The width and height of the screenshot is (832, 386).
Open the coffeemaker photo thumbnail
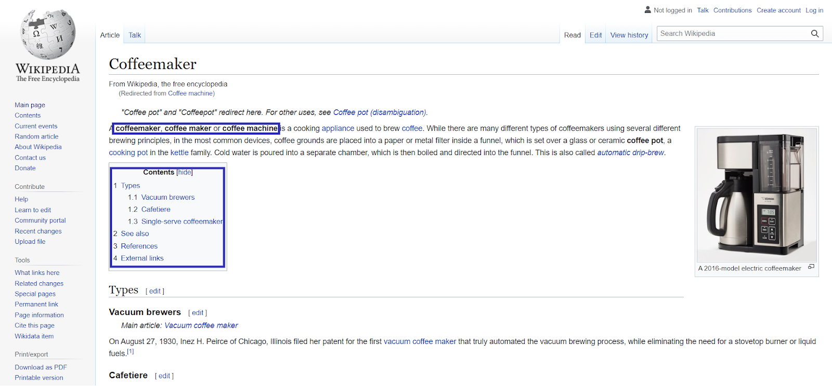757,195
